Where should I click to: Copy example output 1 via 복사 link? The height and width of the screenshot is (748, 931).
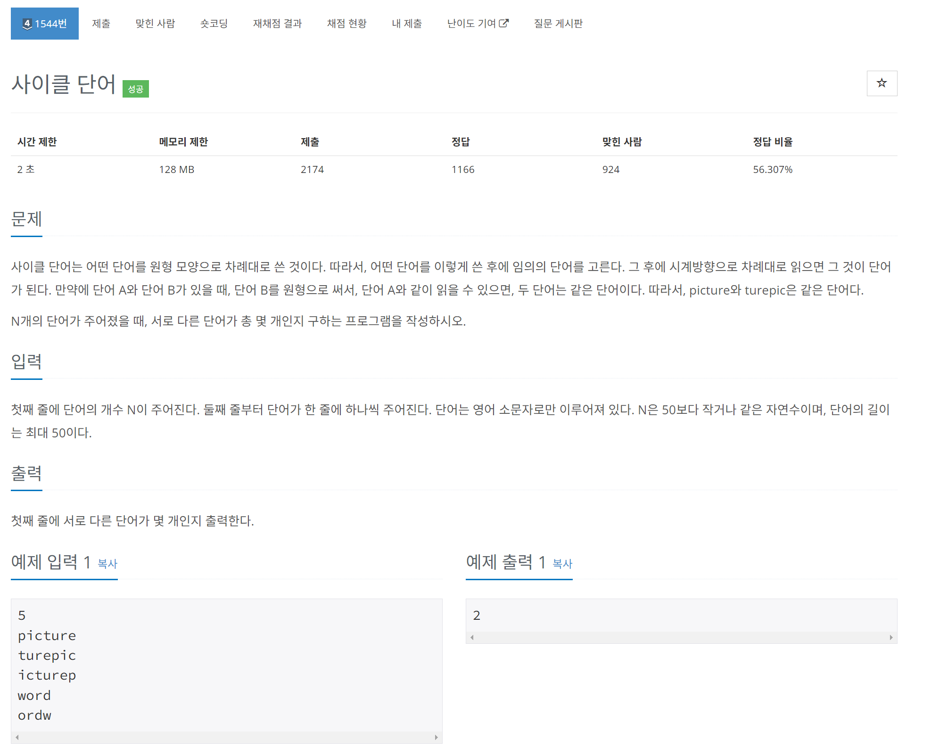562,563
